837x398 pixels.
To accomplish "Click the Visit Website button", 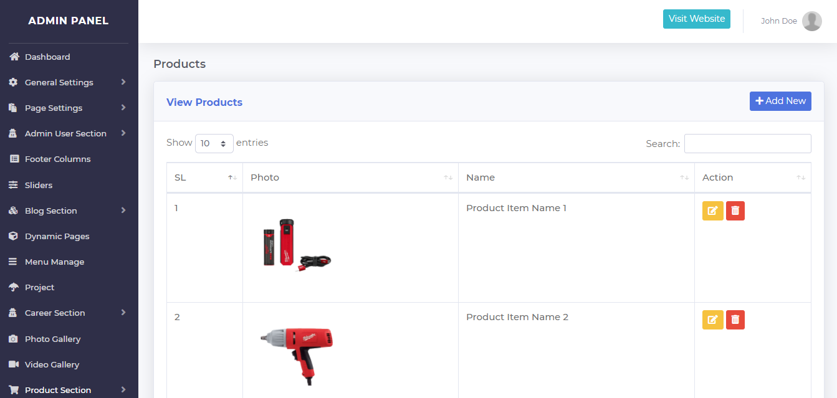I will (696, 19).
